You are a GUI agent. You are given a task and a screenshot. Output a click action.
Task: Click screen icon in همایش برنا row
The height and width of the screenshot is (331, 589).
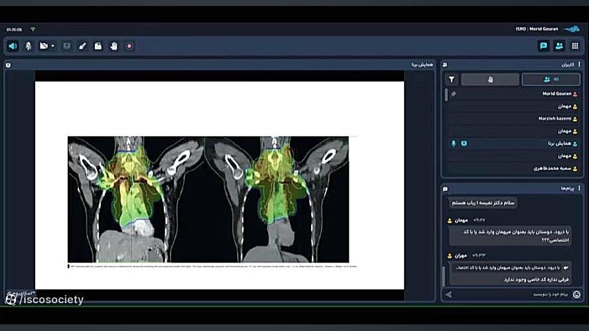coord(464,143)
